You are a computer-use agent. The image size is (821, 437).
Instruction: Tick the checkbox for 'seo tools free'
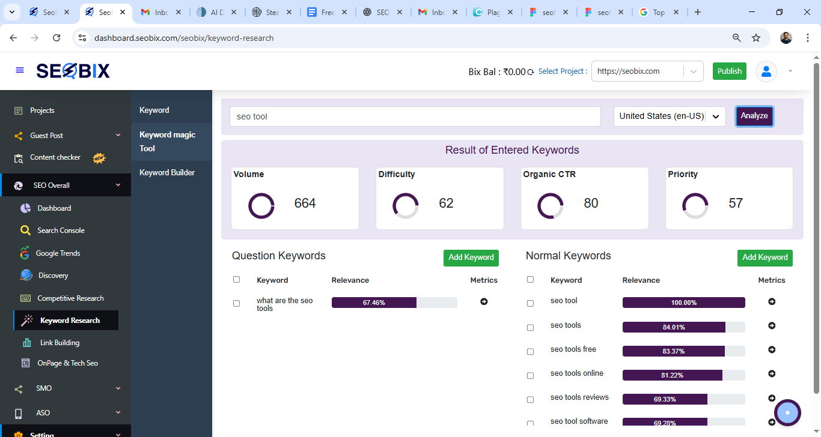pos(530,352)
